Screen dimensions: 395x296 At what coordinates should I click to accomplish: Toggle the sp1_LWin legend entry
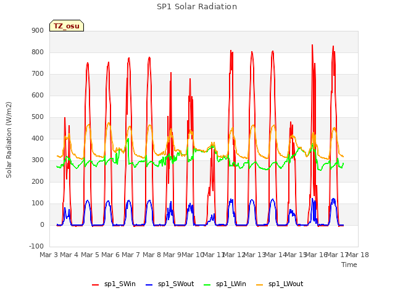(225, 284)
